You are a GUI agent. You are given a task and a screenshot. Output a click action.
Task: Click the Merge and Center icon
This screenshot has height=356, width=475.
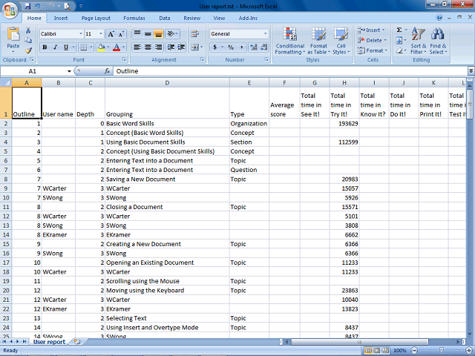coord(194,47)
